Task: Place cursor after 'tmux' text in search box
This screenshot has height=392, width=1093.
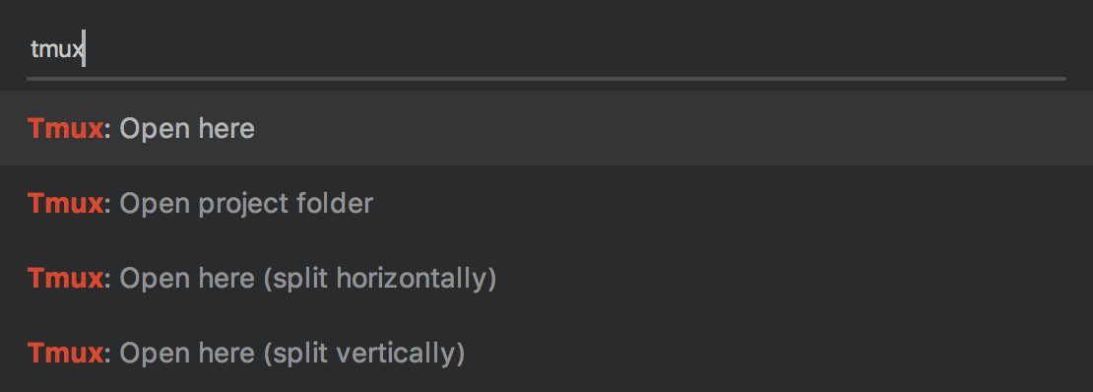Action: pos(84,49)
